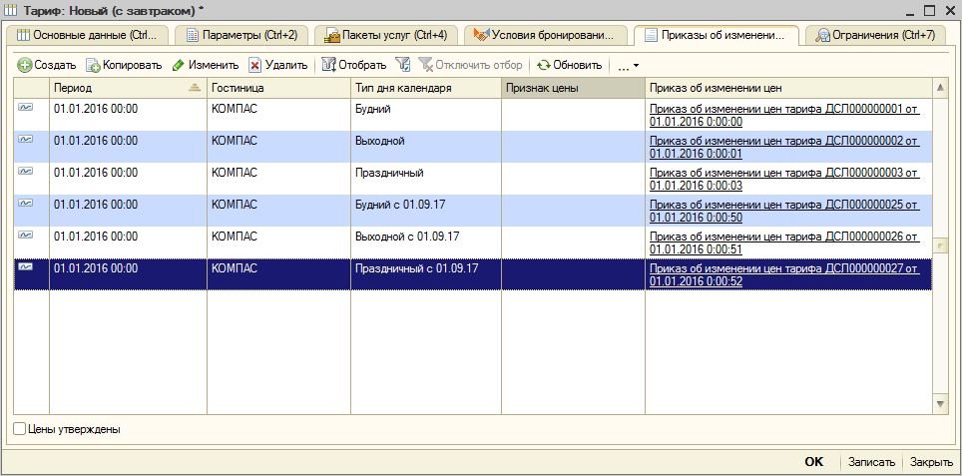962x476 pixels.
Task: Maximize the tariff window
Action: [x=929, y=10]
